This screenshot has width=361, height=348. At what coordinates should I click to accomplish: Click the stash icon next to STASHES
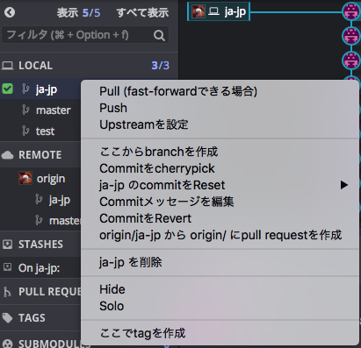point(7,245)
